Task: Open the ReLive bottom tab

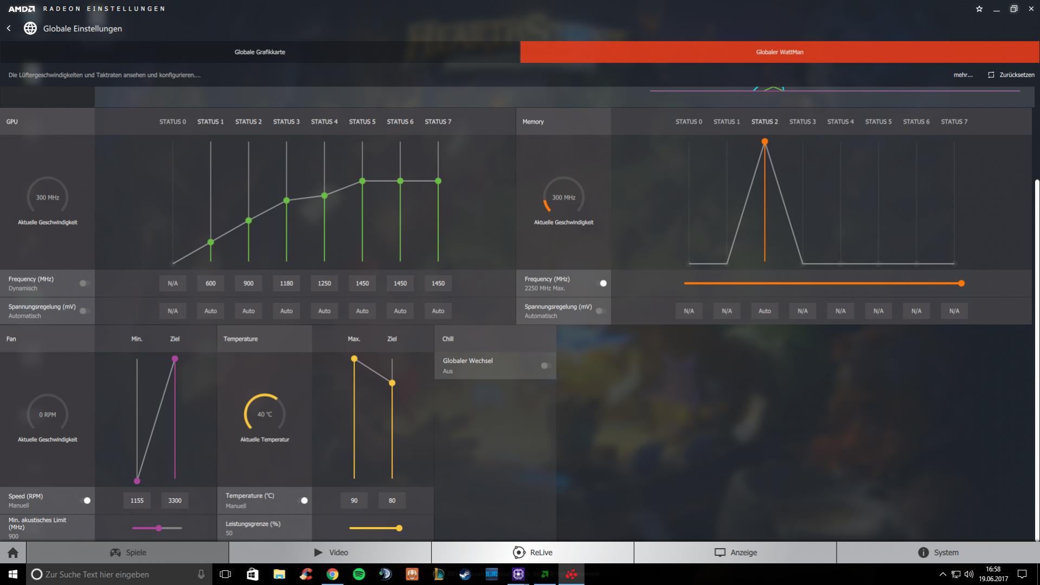Action: 532,552
